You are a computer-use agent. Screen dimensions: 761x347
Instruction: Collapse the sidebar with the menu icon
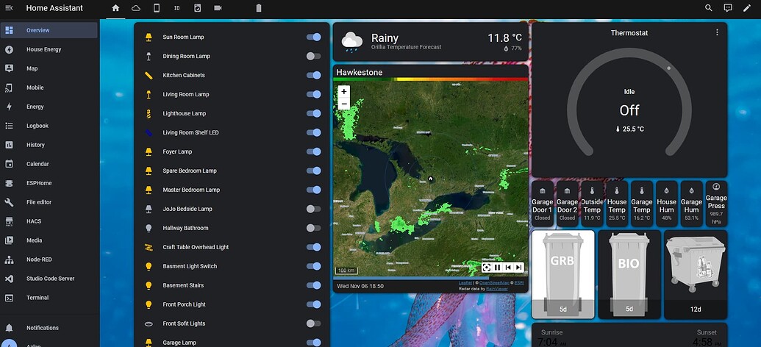tap(9, 8)
